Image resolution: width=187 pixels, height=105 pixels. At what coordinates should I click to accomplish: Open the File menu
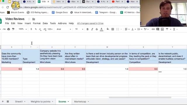pos(7,23)
